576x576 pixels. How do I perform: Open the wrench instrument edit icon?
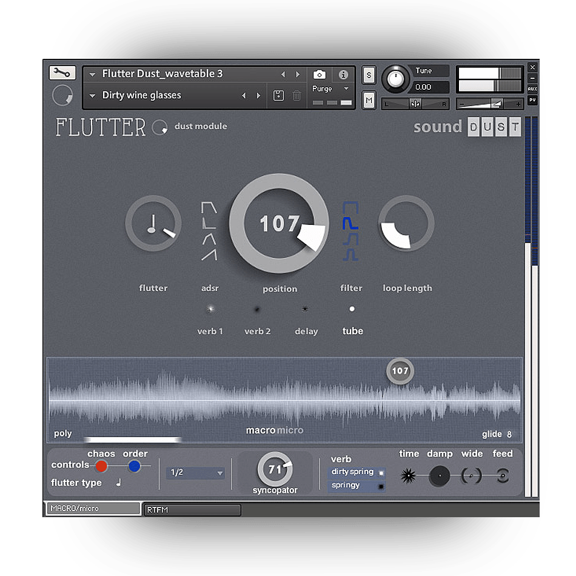(62, 73)
